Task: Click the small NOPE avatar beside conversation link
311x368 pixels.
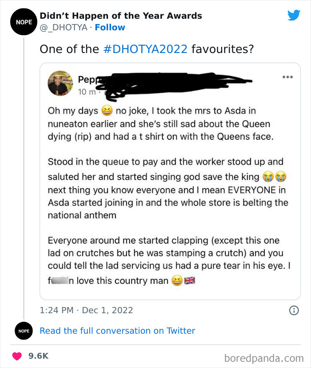Action: point(23,331)
